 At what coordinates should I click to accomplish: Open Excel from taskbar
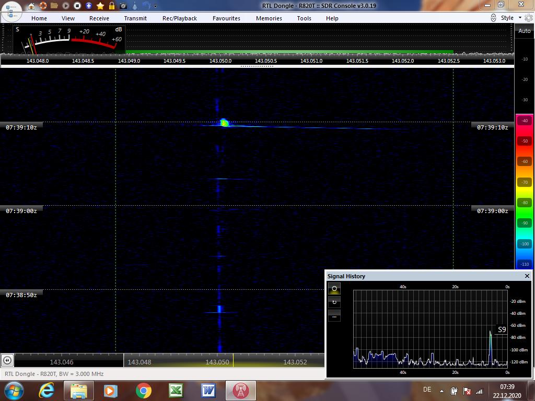(x=176, y=391)
